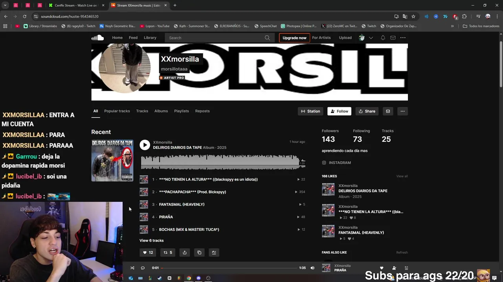The image size is (503, 282).
Task: Open the Library menu item
Action: (x=150, y=38)
